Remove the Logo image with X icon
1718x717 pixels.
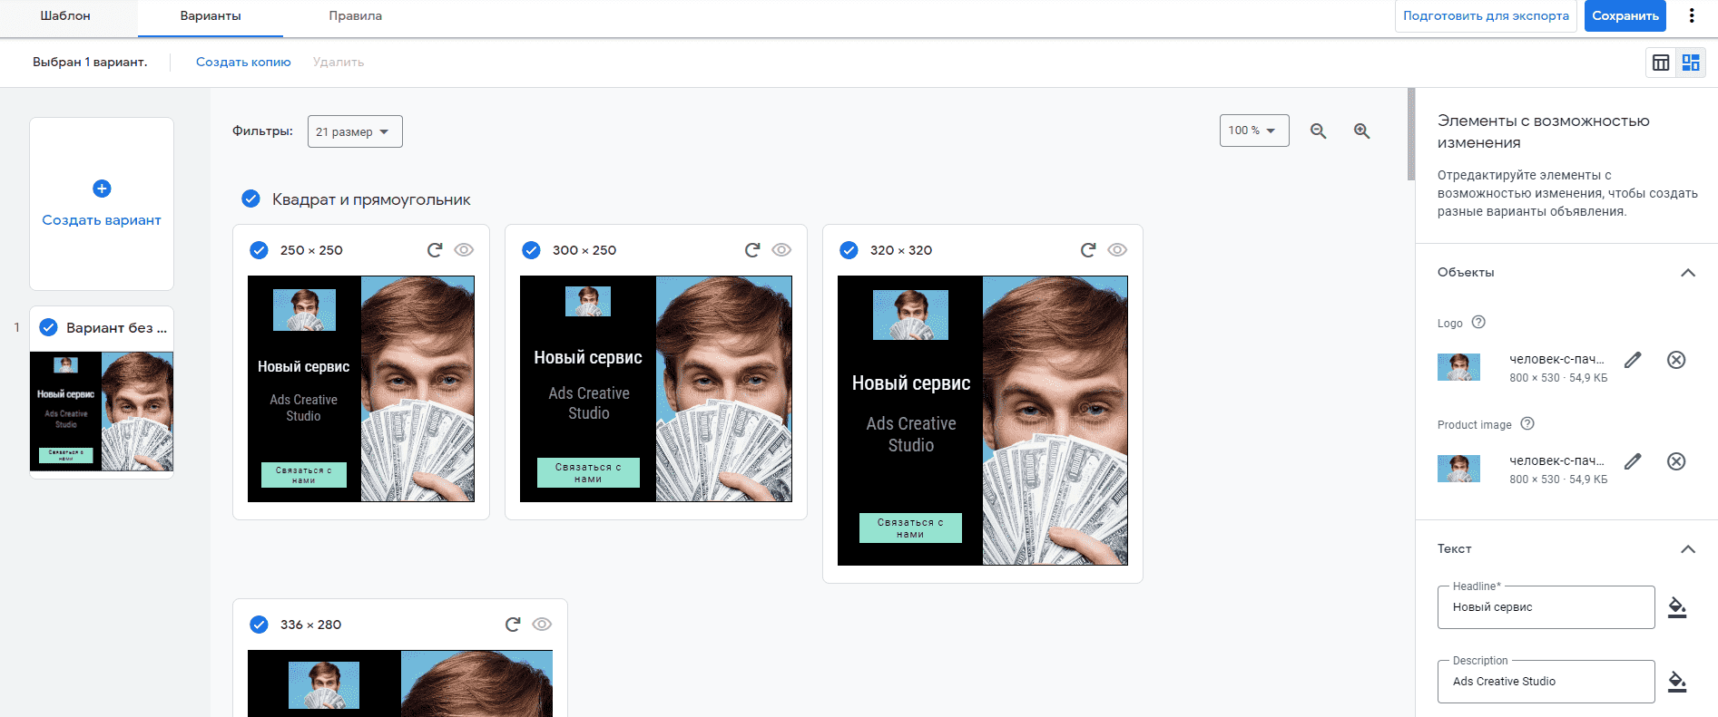click(x=1676, y=360)
